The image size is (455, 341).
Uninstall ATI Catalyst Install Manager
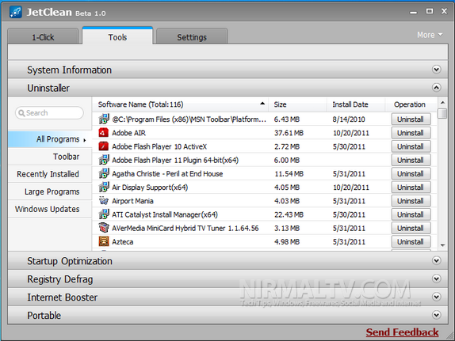pyautogui.click(x=411, y=214)
